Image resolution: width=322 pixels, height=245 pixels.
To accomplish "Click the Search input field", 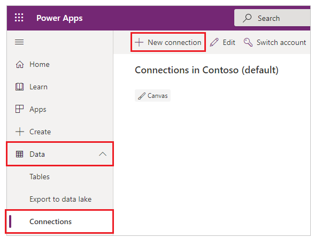I will (x=272, y=18).
